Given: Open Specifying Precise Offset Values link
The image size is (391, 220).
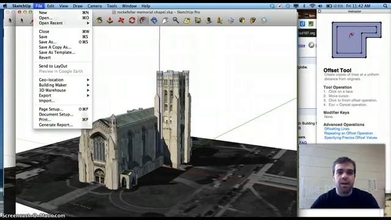Looking at the screenshot, I should (x=351, y=137).
